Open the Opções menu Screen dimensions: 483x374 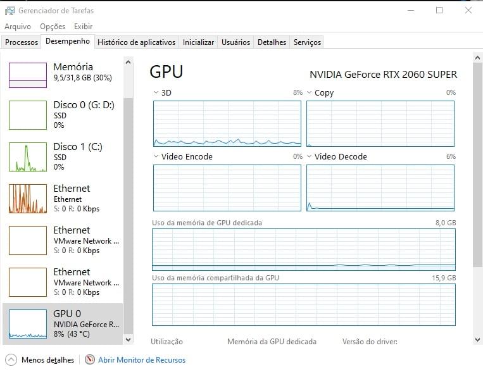[53, 27]
